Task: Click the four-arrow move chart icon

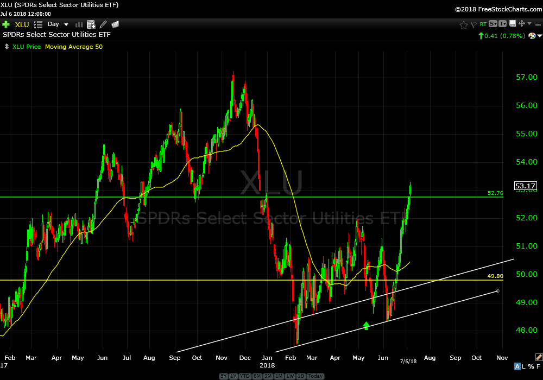Action: pyautogui.click(x=521, y=24)
